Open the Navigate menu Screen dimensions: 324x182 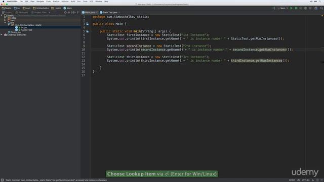click(x=40, y=2)
